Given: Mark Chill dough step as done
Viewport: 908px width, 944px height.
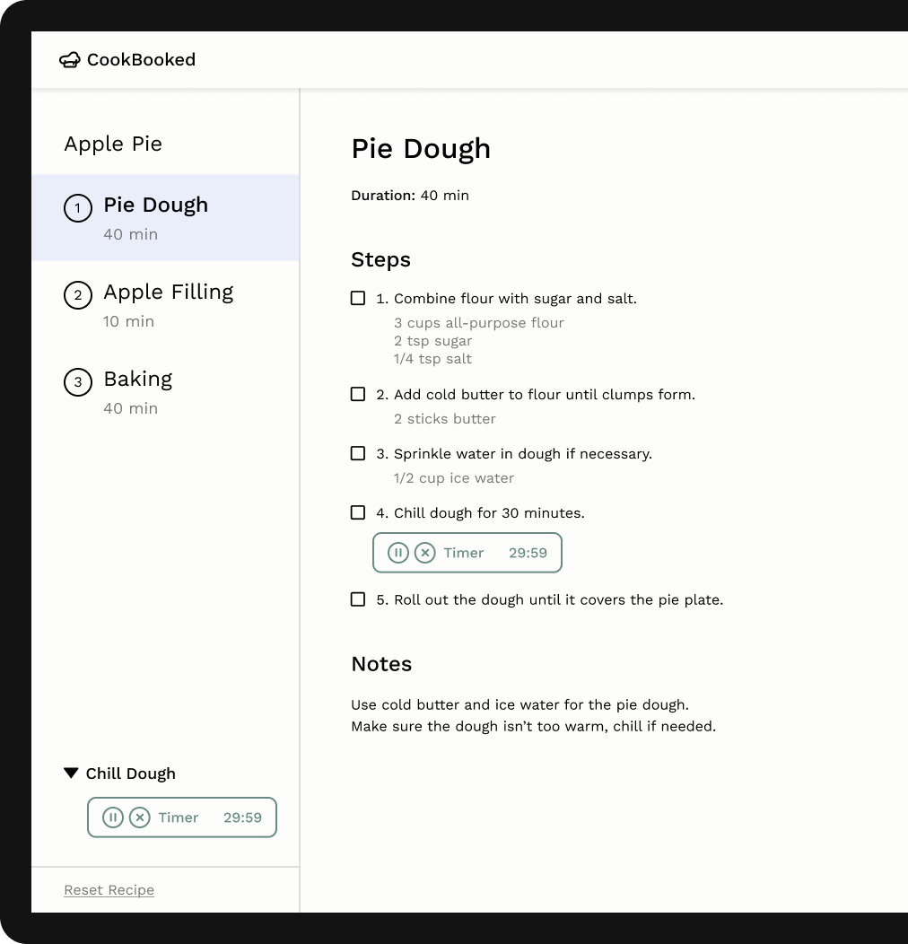Looking at the screenshot, I should click(358, 512).
